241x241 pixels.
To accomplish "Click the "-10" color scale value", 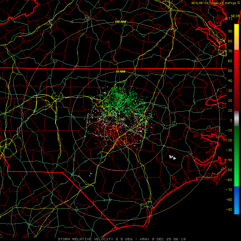I will [x=229, y=130].
